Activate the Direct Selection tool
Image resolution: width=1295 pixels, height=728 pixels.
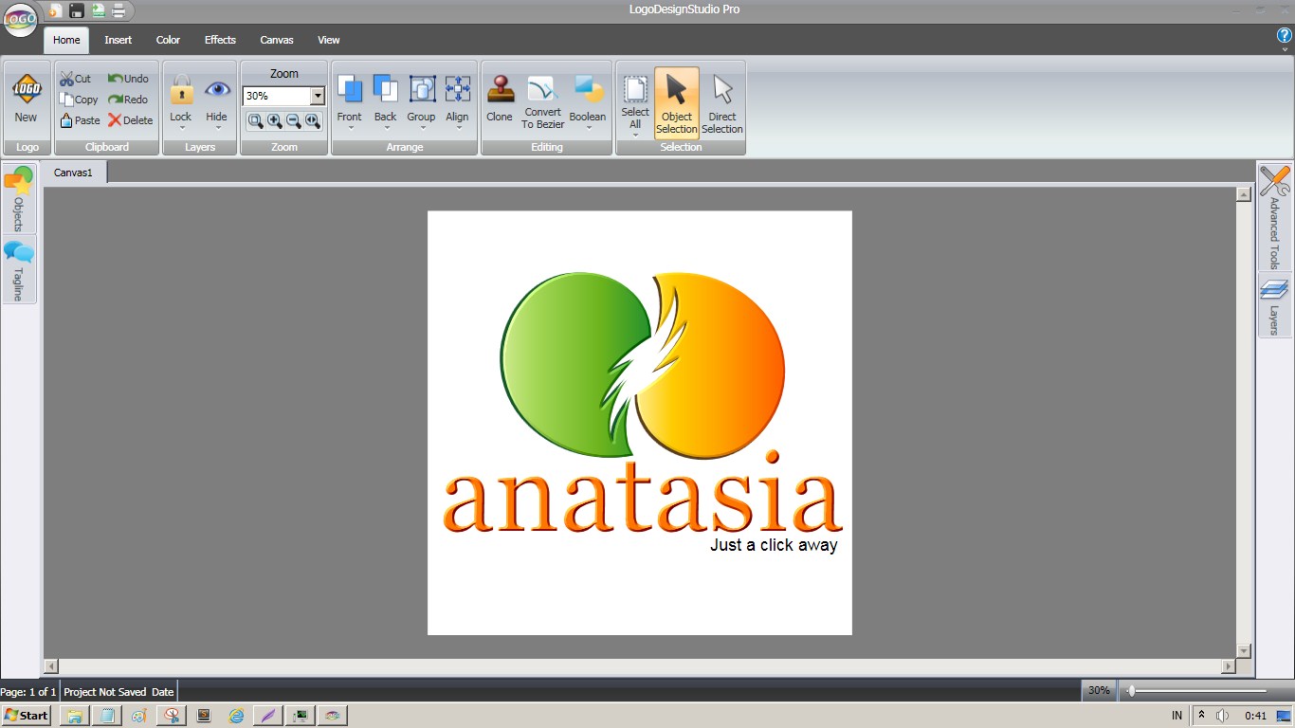pos(722,103)
